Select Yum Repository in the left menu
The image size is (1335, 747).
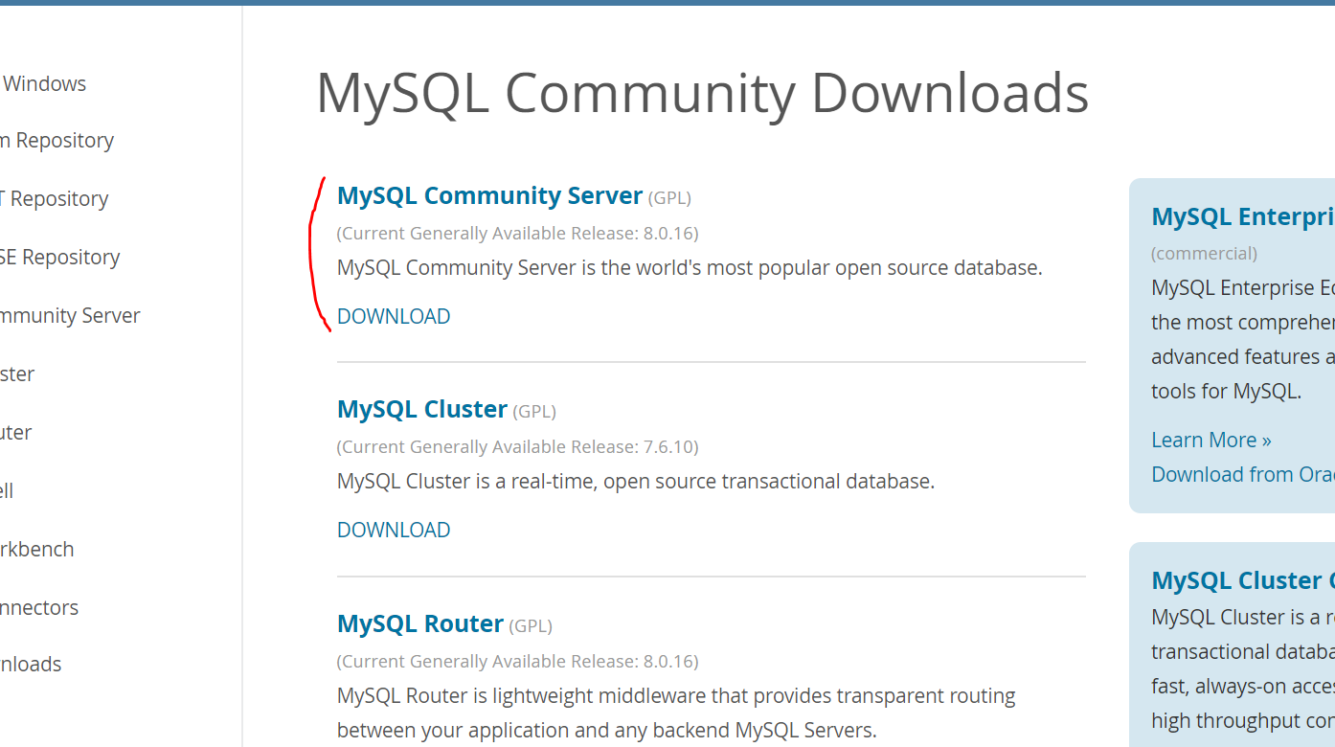click(x=57, y=140)
